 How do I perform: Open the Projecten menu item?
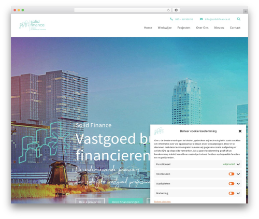pos(184,28)
